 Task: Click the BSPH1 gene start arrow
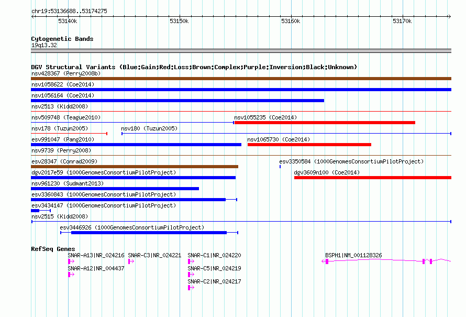point(325,261)
